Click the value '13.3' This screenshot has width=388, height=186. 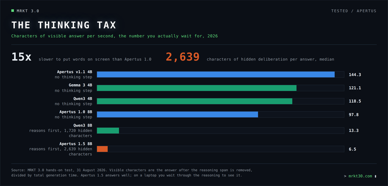click(354, 131)
